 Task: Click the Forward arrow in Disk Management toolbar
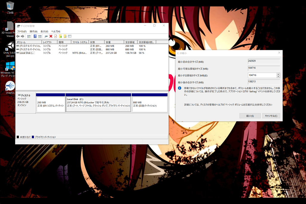pos(23,36)
